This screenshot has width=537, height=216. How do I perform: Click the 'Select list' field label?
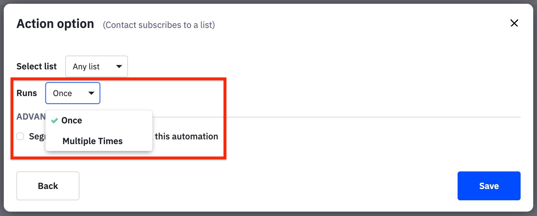point(37,66)
